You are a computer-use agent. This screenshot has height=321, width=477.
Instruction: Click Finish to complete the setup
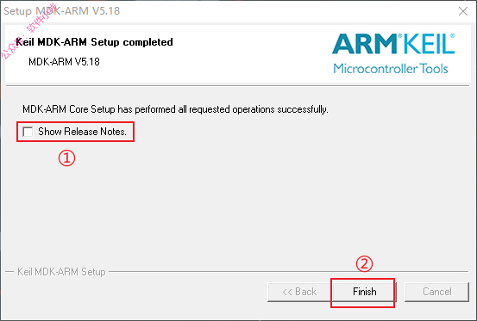[365, 292]
